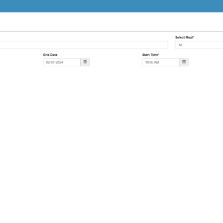
Task: Focus the long empty text field
Action: 84,45
